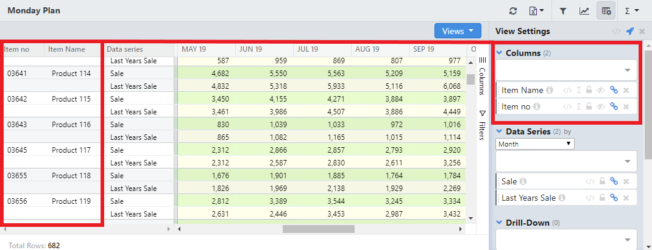The image size is (652, 250).
Task: Collapse the Columns section
Action: [500, 53]
